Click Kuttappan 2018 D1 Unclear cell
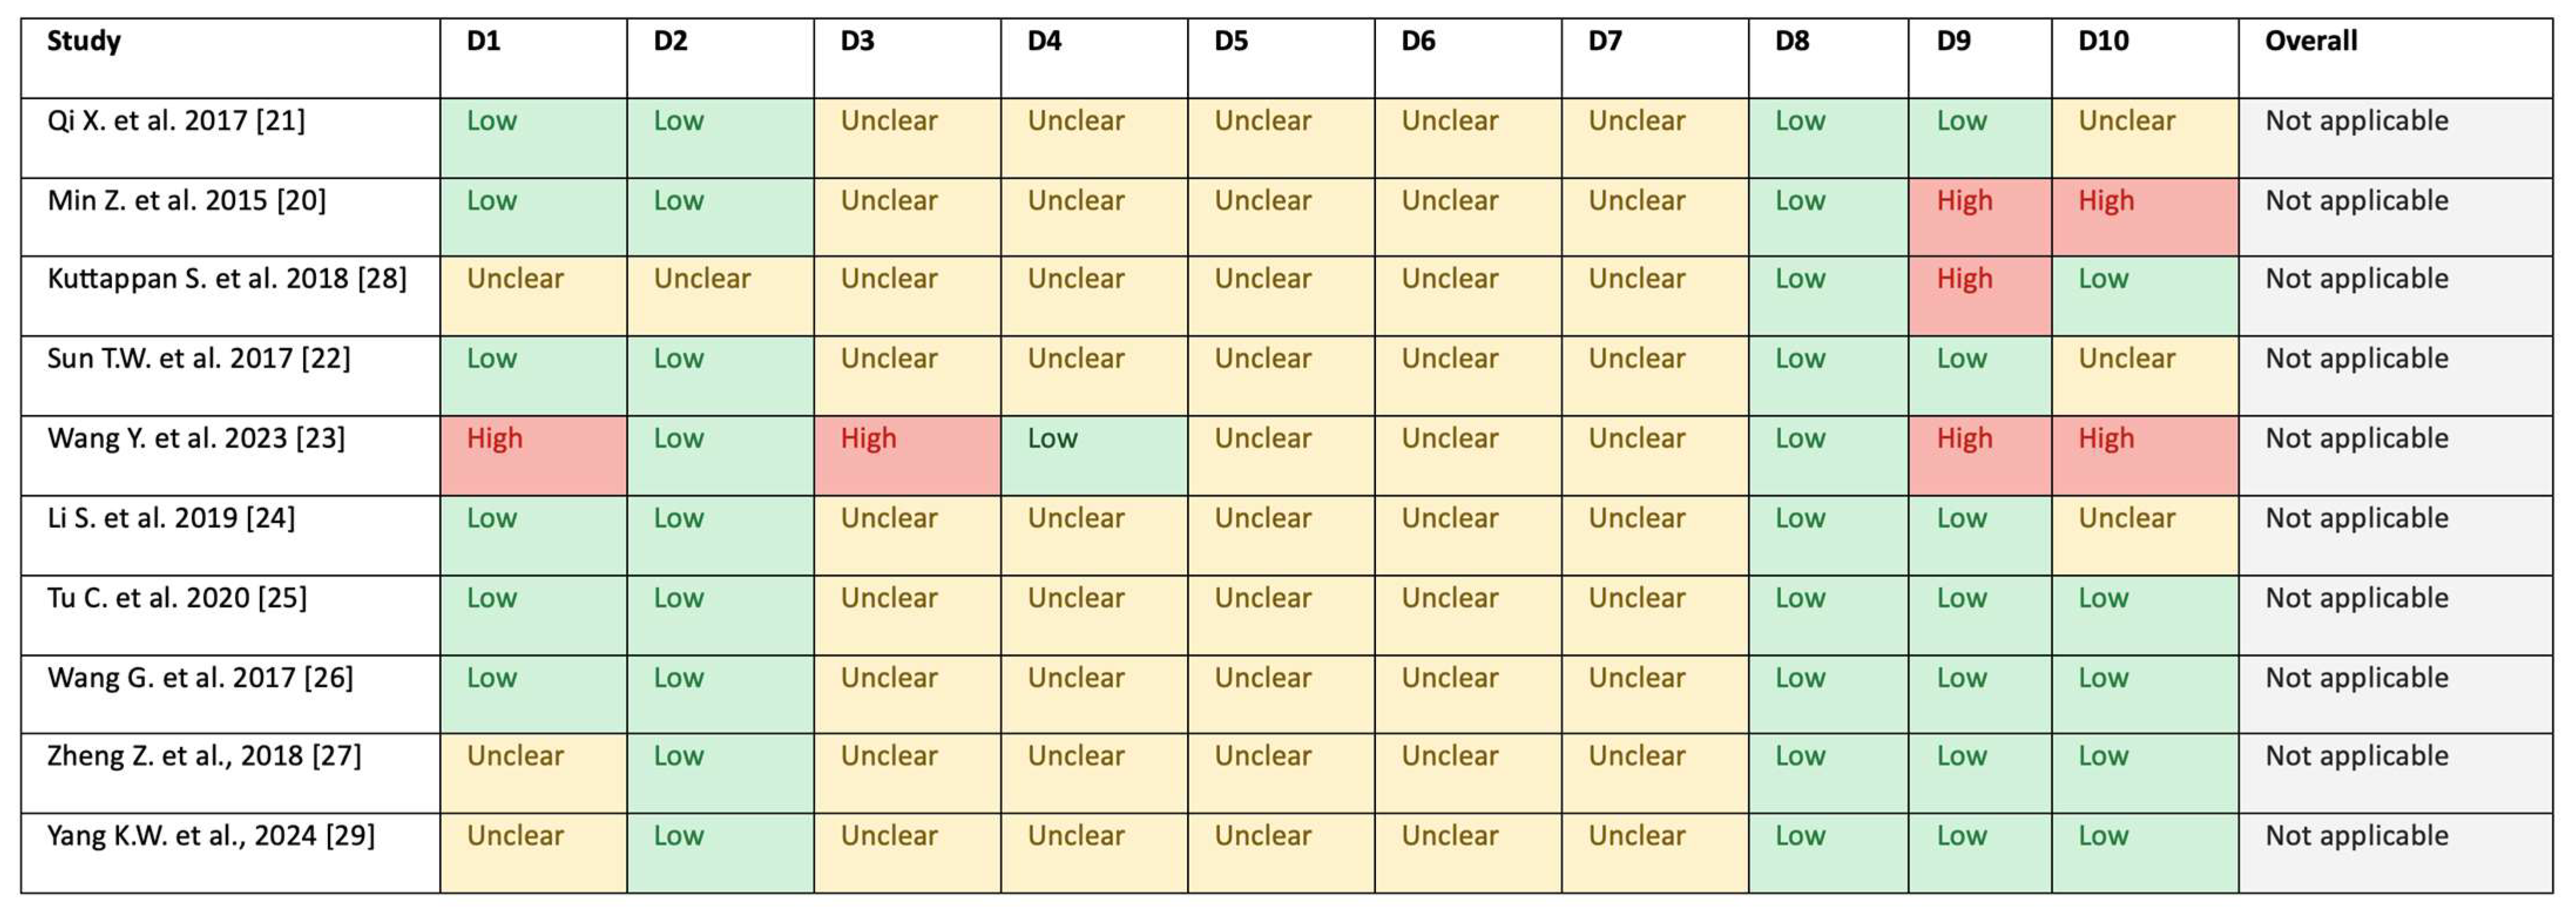 click(x=533, y=296)
